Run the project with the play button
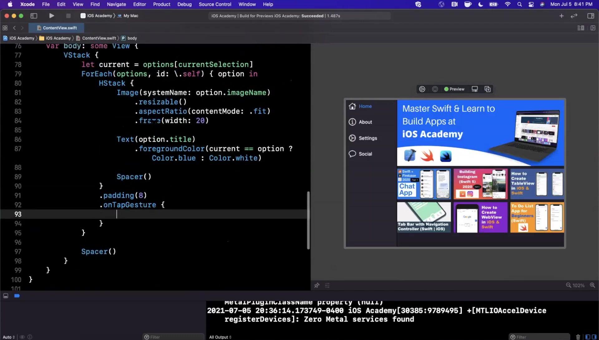This screenshot has width=599, height=340. coord(51,16)
